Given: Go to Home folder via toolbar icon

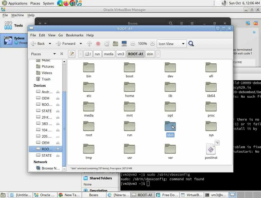Looking at the screenshot, I should (115, 44).
